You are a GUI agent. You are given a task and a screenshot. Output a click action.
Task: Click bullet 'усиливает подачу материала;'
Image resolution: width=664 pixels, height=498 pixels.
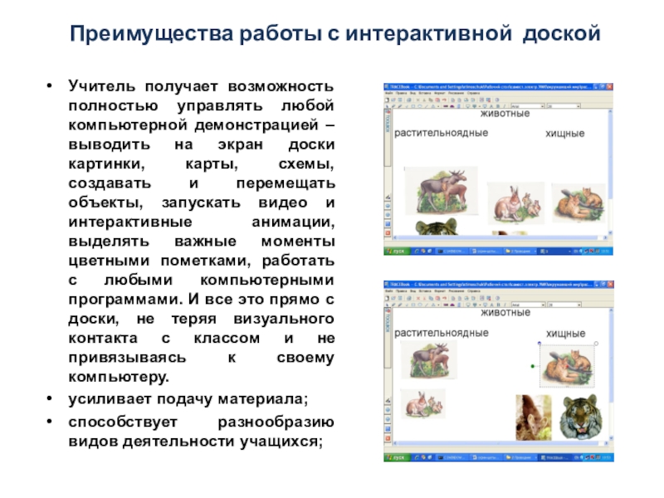(x=188, y=399)
